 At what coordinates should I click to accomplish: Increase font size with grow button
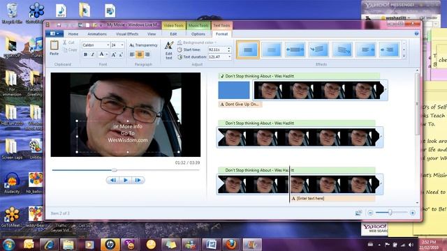(x=113, y=54)
